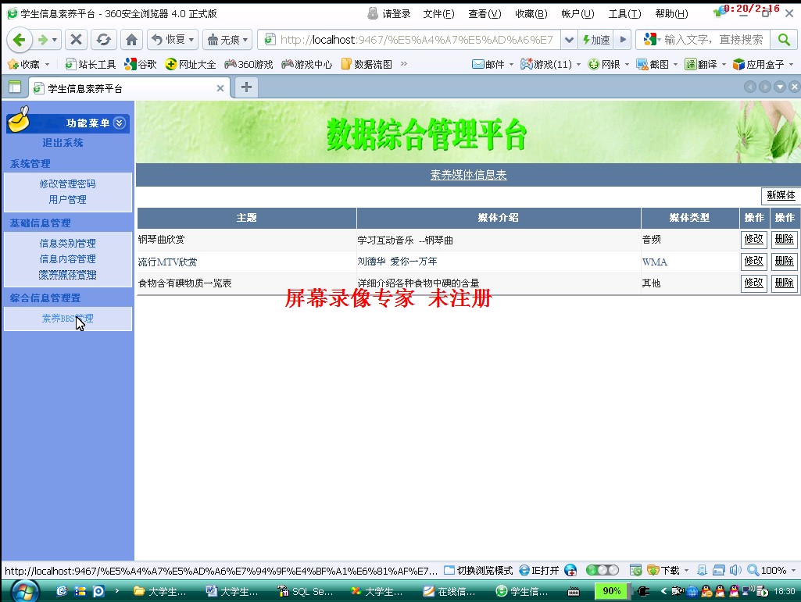Image resolution: width=801 pixels, height=602 pixels.
Task: Select the 学生信息素养平台 browser tab
Action: click(x=127, y=88)
